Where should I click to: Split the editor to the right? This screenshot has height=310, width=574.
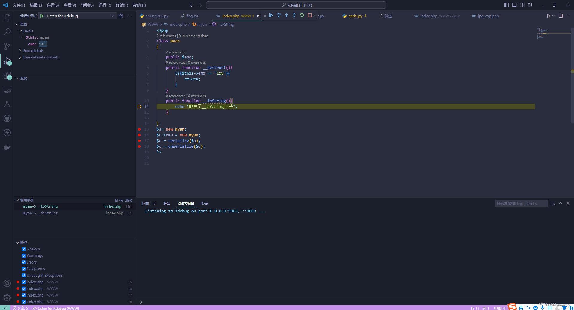pyautogui.click(x=561, y=16)
